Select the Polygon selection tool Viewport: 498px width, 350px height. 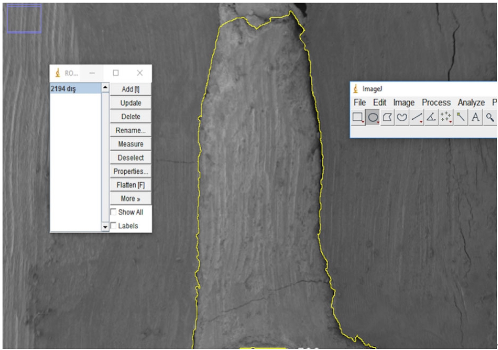pyautogui.click(x=388, y=117)
